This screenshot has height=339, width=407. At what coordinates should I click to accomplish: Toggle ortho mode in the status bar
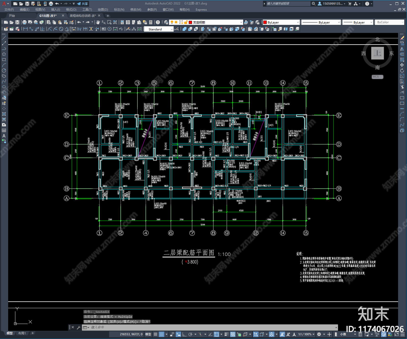coord(184,334)
